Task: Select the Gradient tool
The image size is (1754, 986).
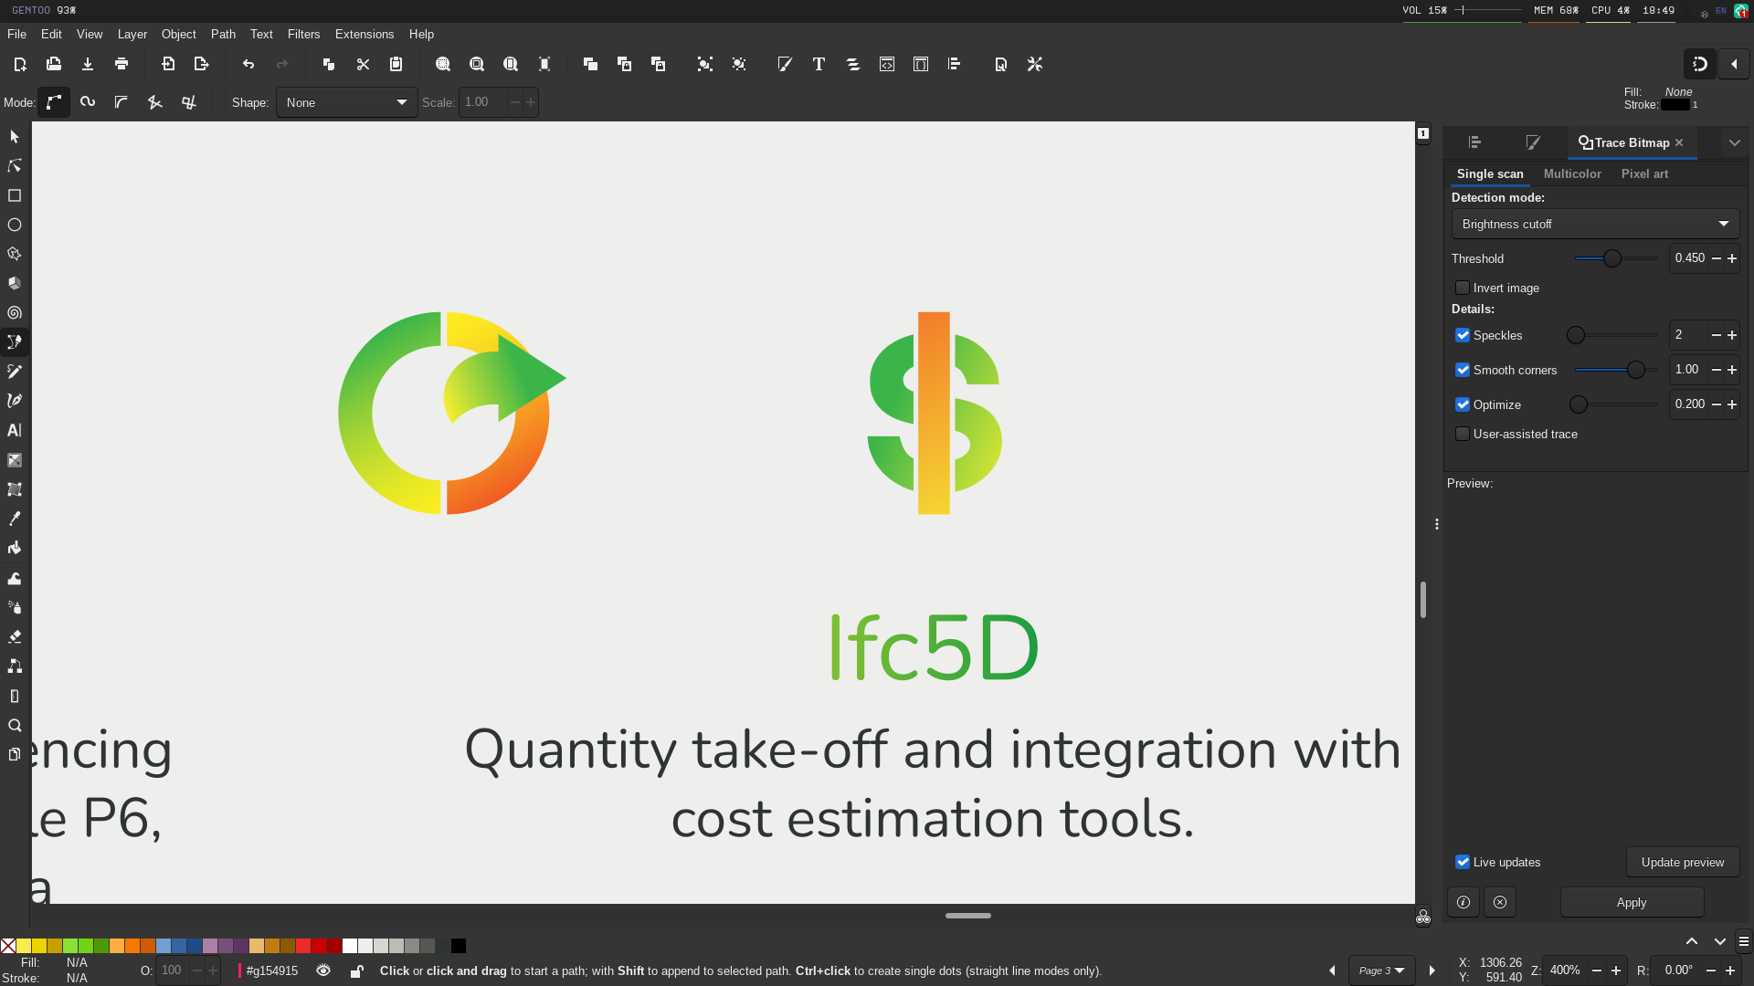Action: pyautogui.click(x=15, y=460)
